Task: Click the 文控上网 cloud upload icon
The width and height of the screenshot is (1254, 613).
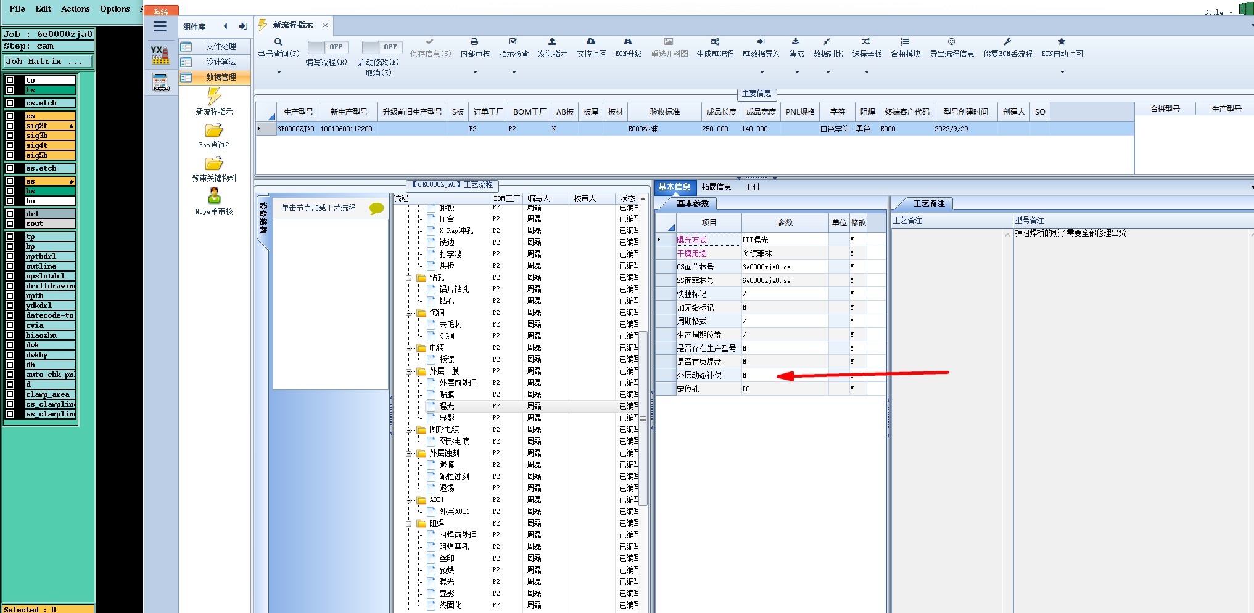Action: pyautogui.click(x=591, y=42)
